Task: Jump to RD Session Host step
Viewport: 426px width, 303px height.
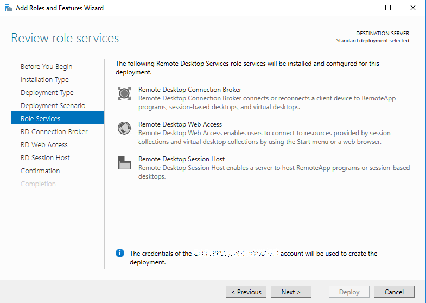Action: pyautogui.click(x=45, y=158)
